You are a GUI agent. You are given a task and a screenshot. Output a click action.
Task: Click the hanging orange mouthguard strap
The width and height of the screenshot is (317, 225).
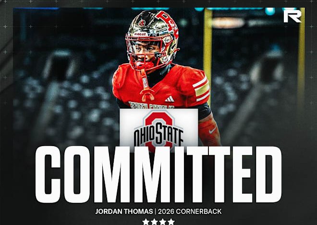pyautogui.click(x=146, y=86)
